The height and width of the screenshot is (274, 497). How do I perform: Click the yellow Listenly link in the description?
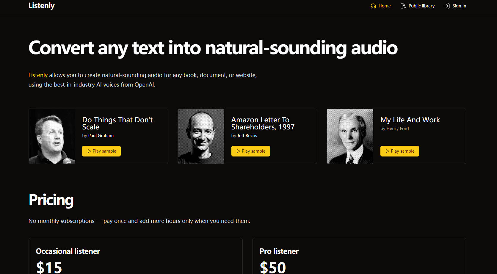coord(38,75)
